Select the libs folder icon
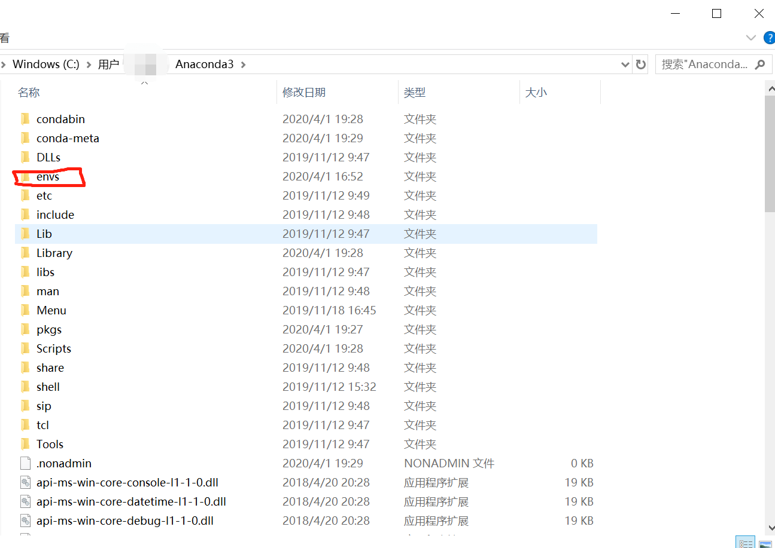Viewport: 775px width, 548px height. tap(25, 272)
